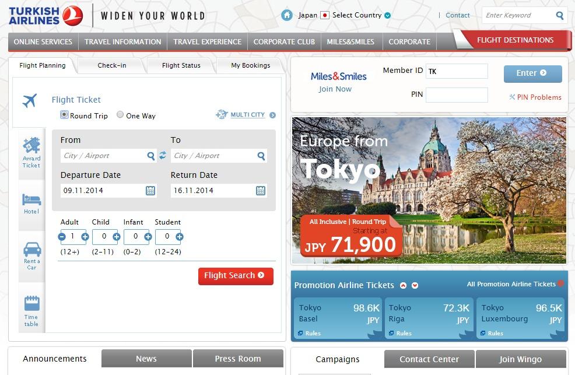Click the Miles&Smiles Enter button

point(532,73)
